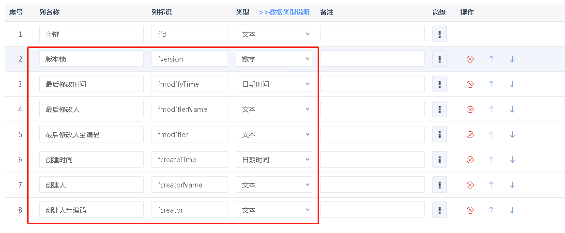The width and height of the screenshot is (565, 233).
Task: Click the 主键 column name field
Action: tap(92, 34)
